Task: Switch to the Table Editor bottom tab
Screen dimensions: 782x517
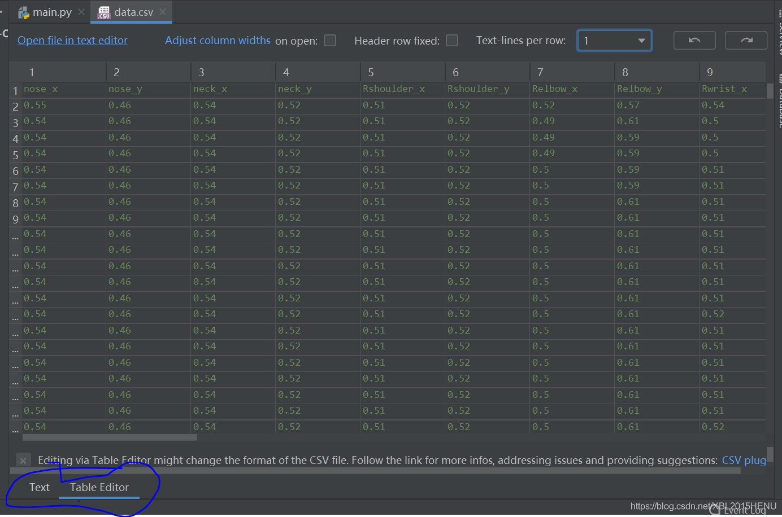Action: click(99, 488)
